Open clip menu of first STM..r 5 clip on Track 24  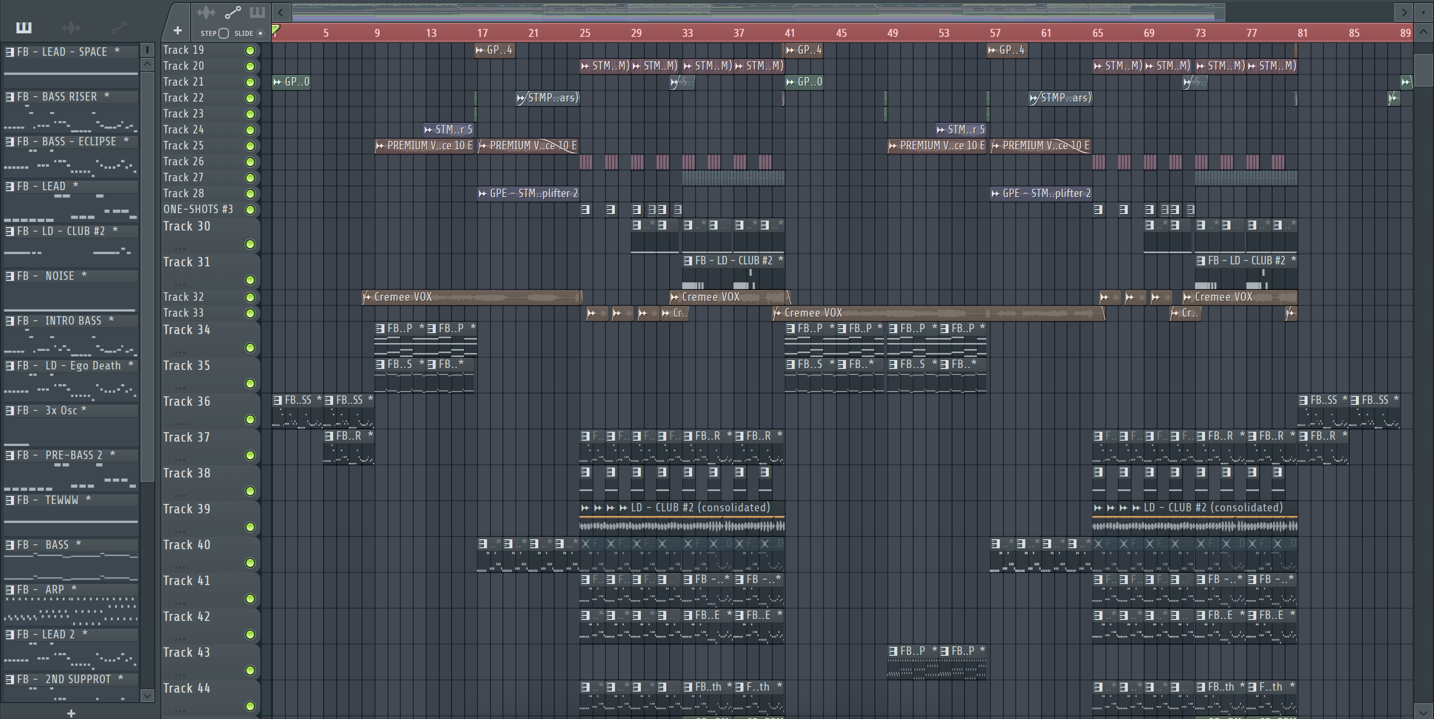click(x=428, y=129)
